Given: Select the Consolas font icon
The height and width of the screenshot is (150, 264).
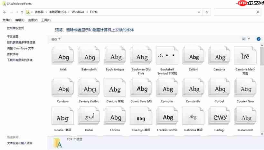Looking at the screenshot, I should coord(167,87).
